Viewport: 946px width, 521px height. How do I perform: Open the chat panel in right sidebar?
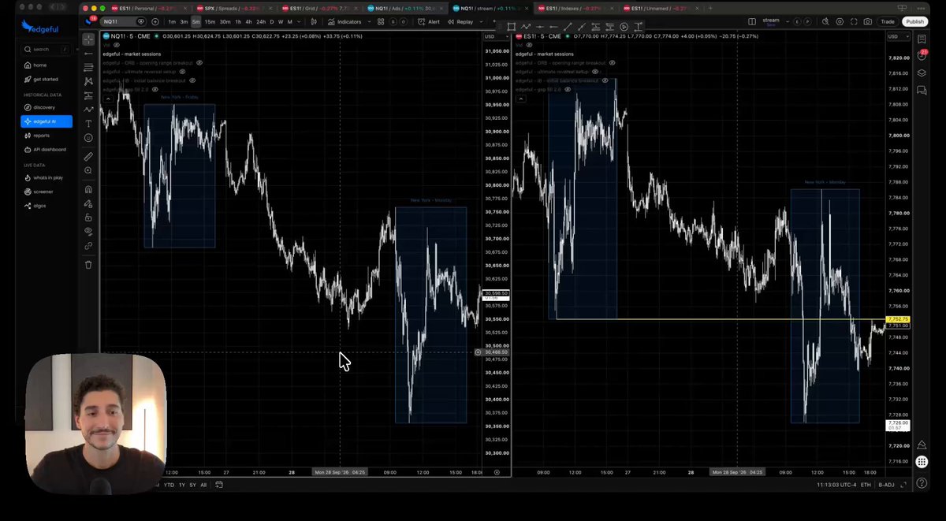(922, 90)
